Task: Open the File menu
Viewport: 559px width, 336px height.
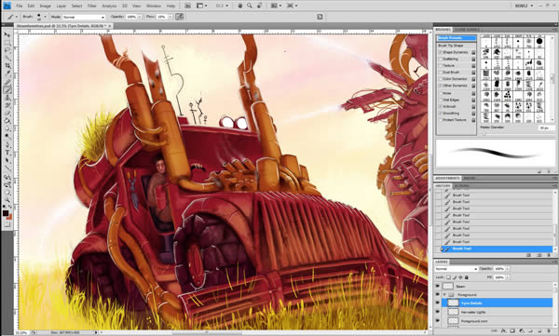Action: pyautogui.click(x=20, y=7)
